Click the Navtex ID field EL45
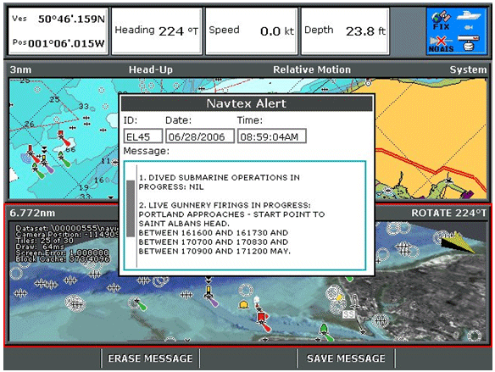 143,136
